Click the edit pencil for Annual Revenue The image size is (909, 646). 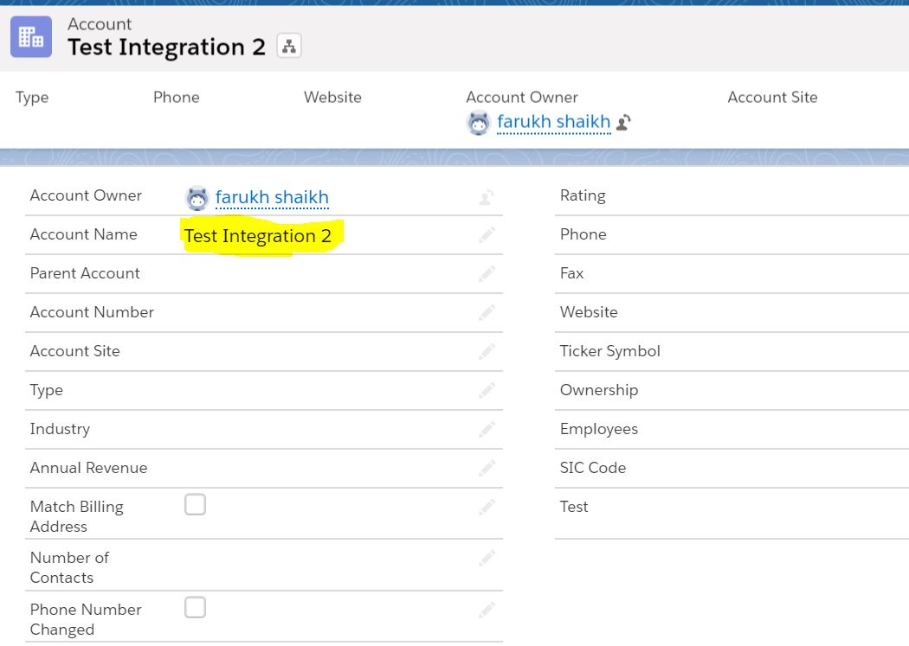(x=486, y=467)
